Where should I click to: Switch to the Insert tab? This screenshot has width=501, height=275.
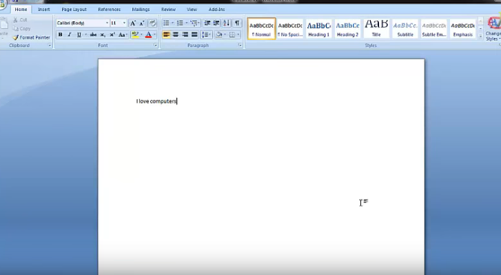click(44, 10)
